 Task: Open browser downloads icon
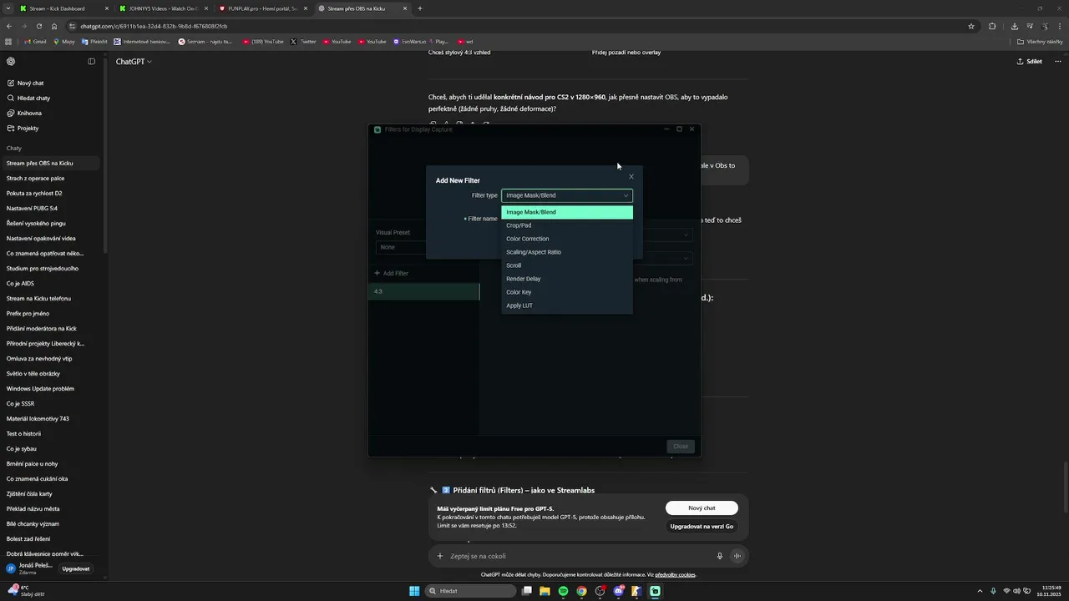pyautogui.click(x=1014, y=26)
